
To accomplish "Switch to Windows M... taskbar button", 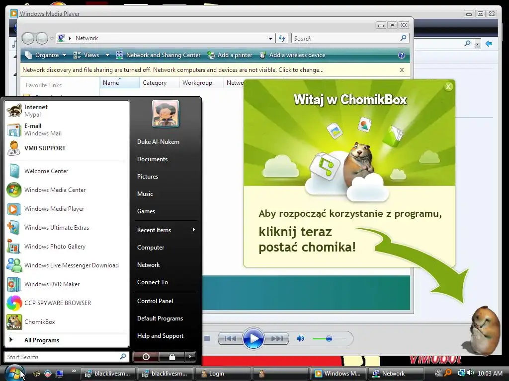I will 339,374.
